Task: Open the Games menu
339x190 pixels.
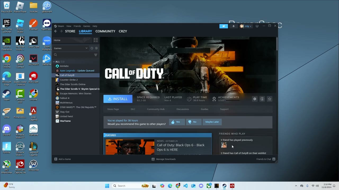Action: pyautogui.click(x=87, y=26)
